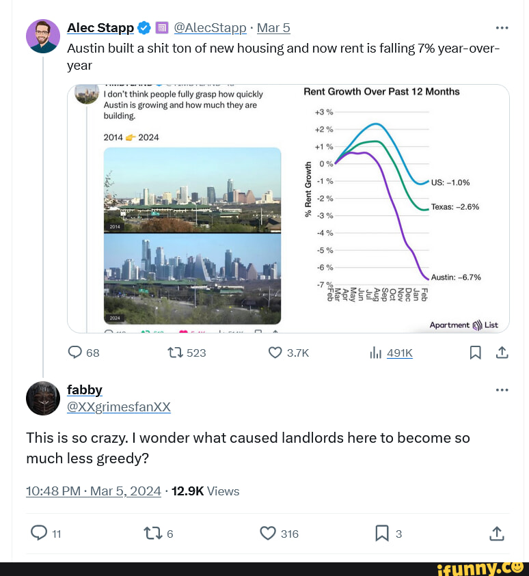View the 491K analytics count
The image size is (529, 576).
[399, 353]
